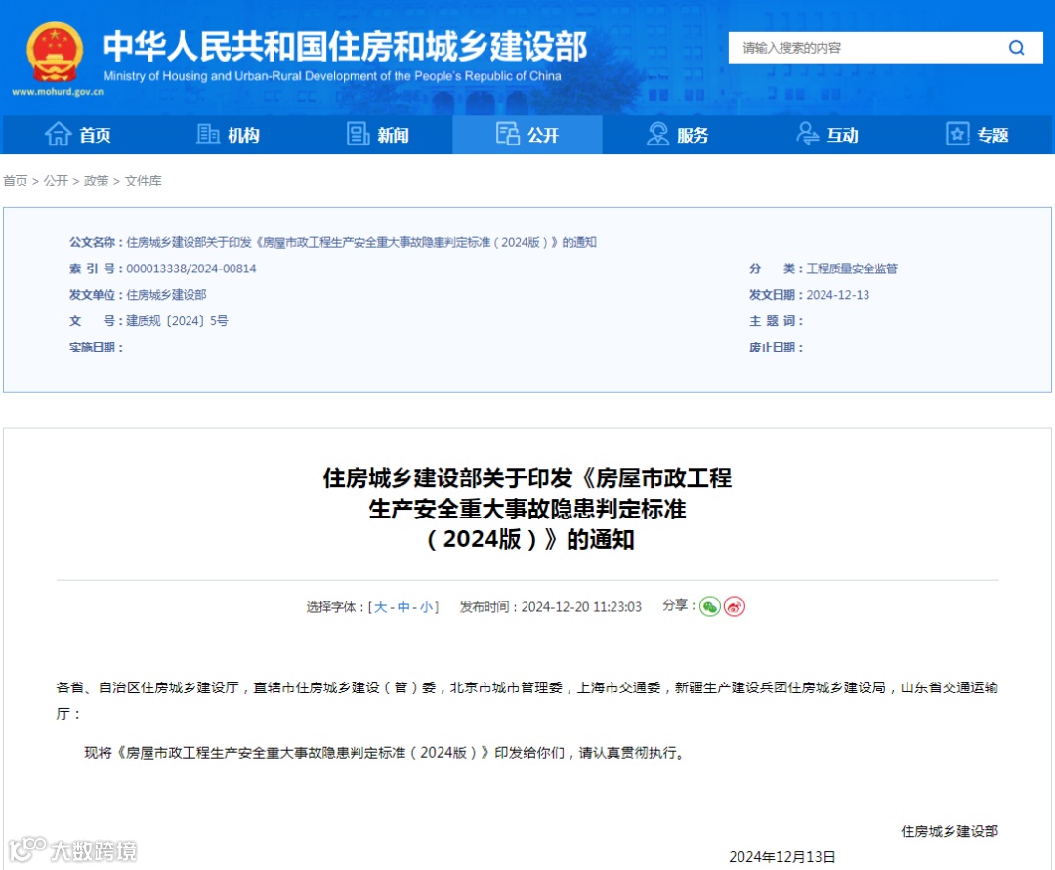This screenshot has width=1055, height=870.
Task: Click the English ministry name subtitle
Action: 332,76
